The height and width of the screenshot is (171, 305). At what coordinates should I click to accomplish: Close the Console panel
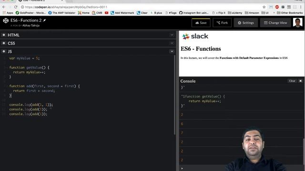pos(301,81)
